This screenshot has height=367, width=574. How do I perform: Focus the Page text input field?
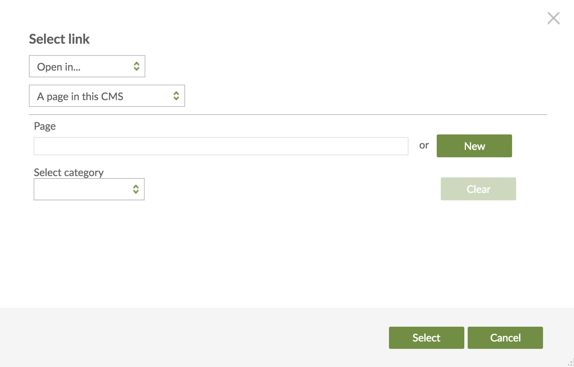point(221,146)
